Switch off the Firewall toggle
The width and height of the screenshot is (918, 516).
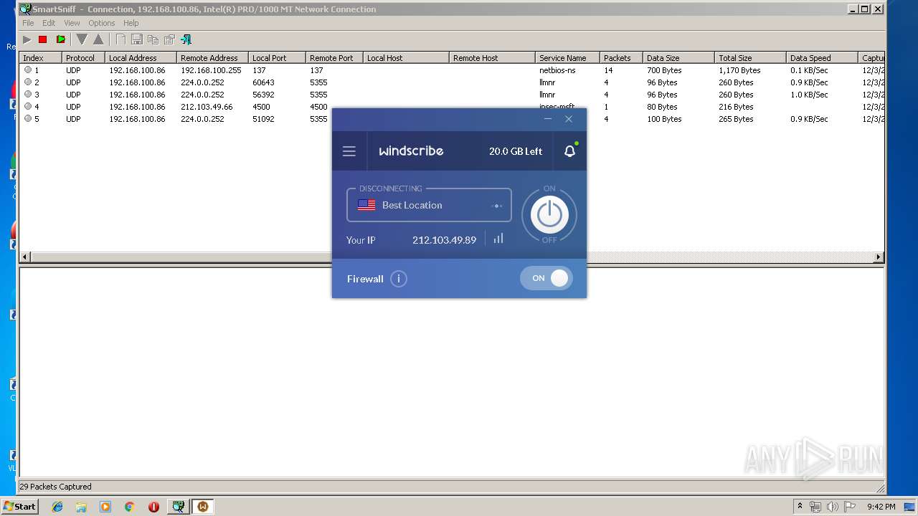(x=546, y=278)
